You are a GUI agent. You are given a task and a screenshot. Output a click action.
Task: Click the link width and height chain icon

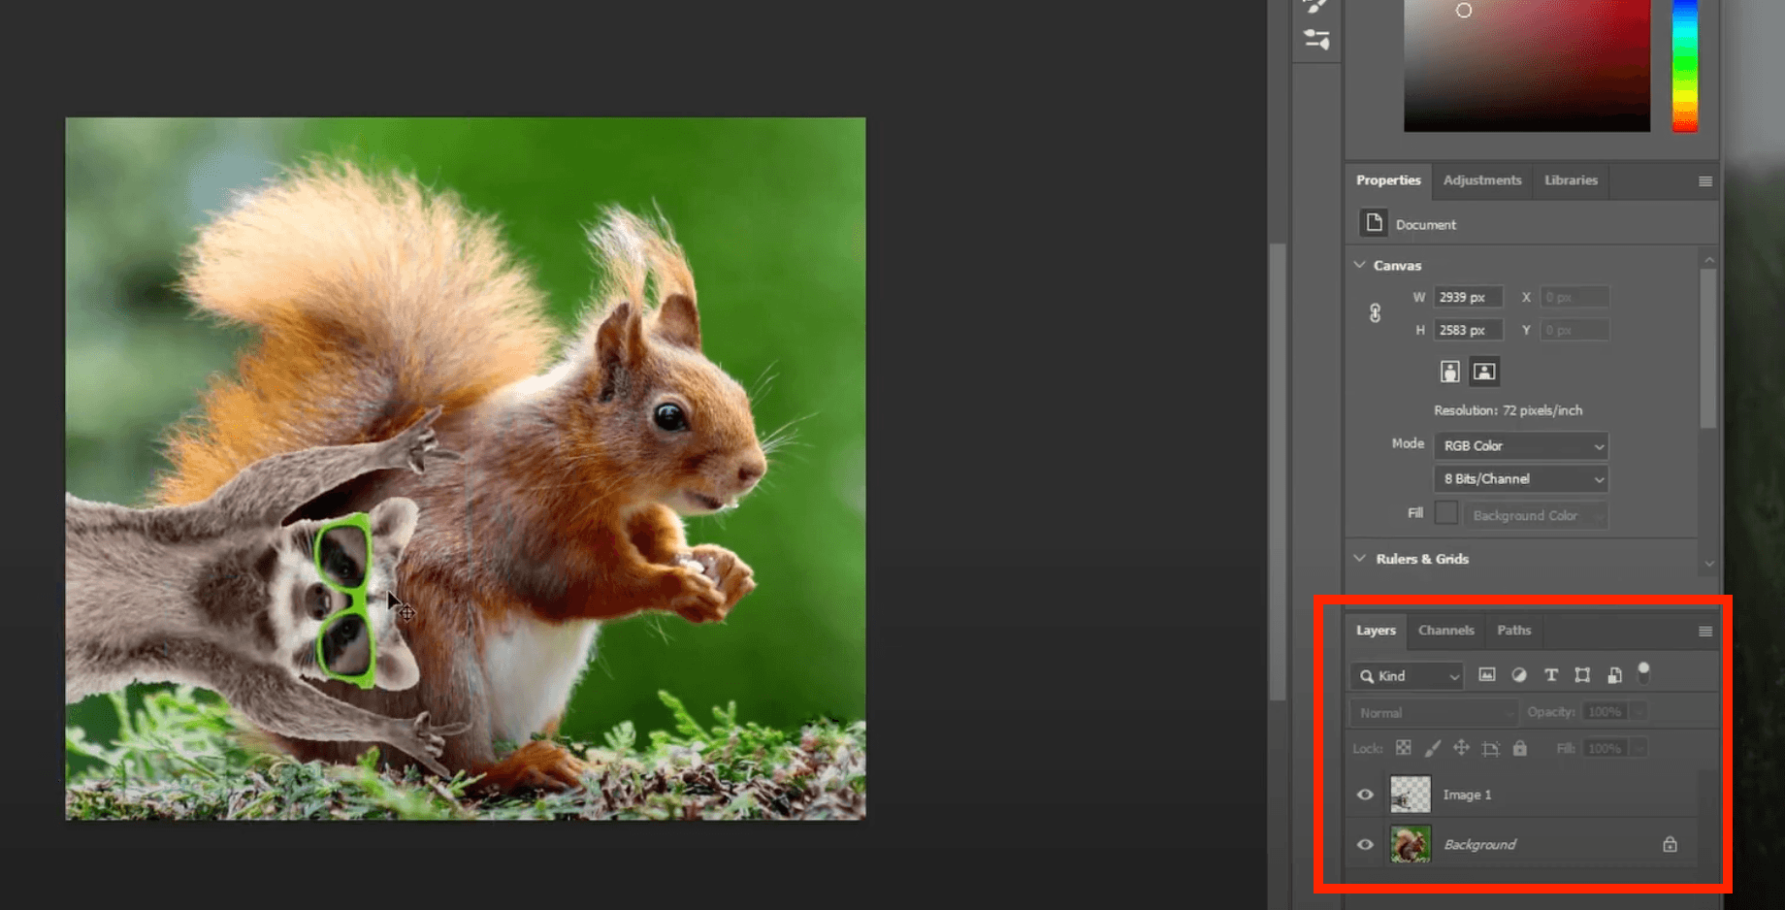click(x=1375, y=313)
